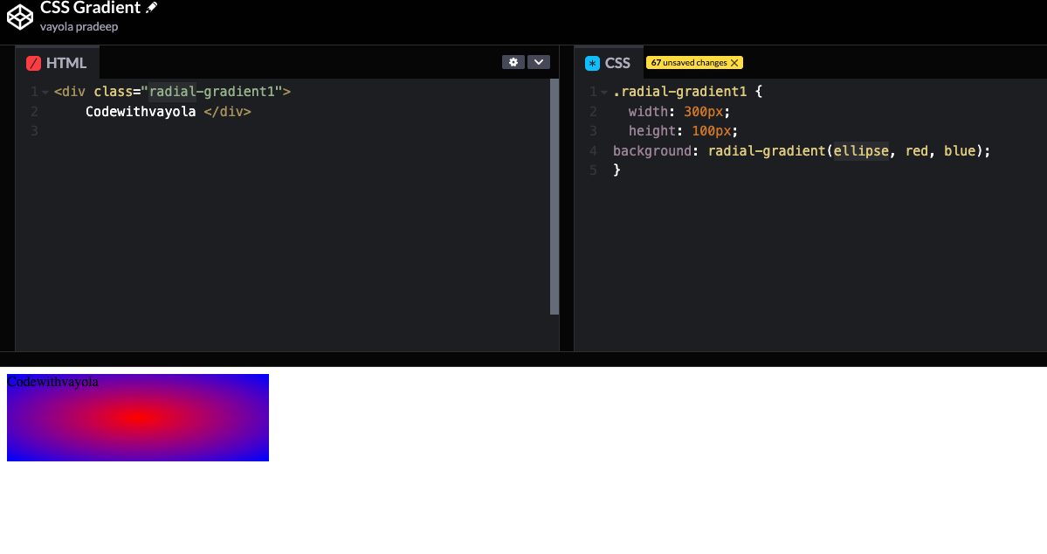Click the background property in CSS

tap(652, 151)
